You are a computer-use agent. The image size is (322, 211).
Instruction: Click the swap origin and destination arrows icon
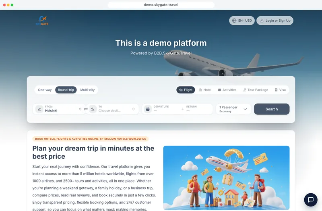click(86, 109)
